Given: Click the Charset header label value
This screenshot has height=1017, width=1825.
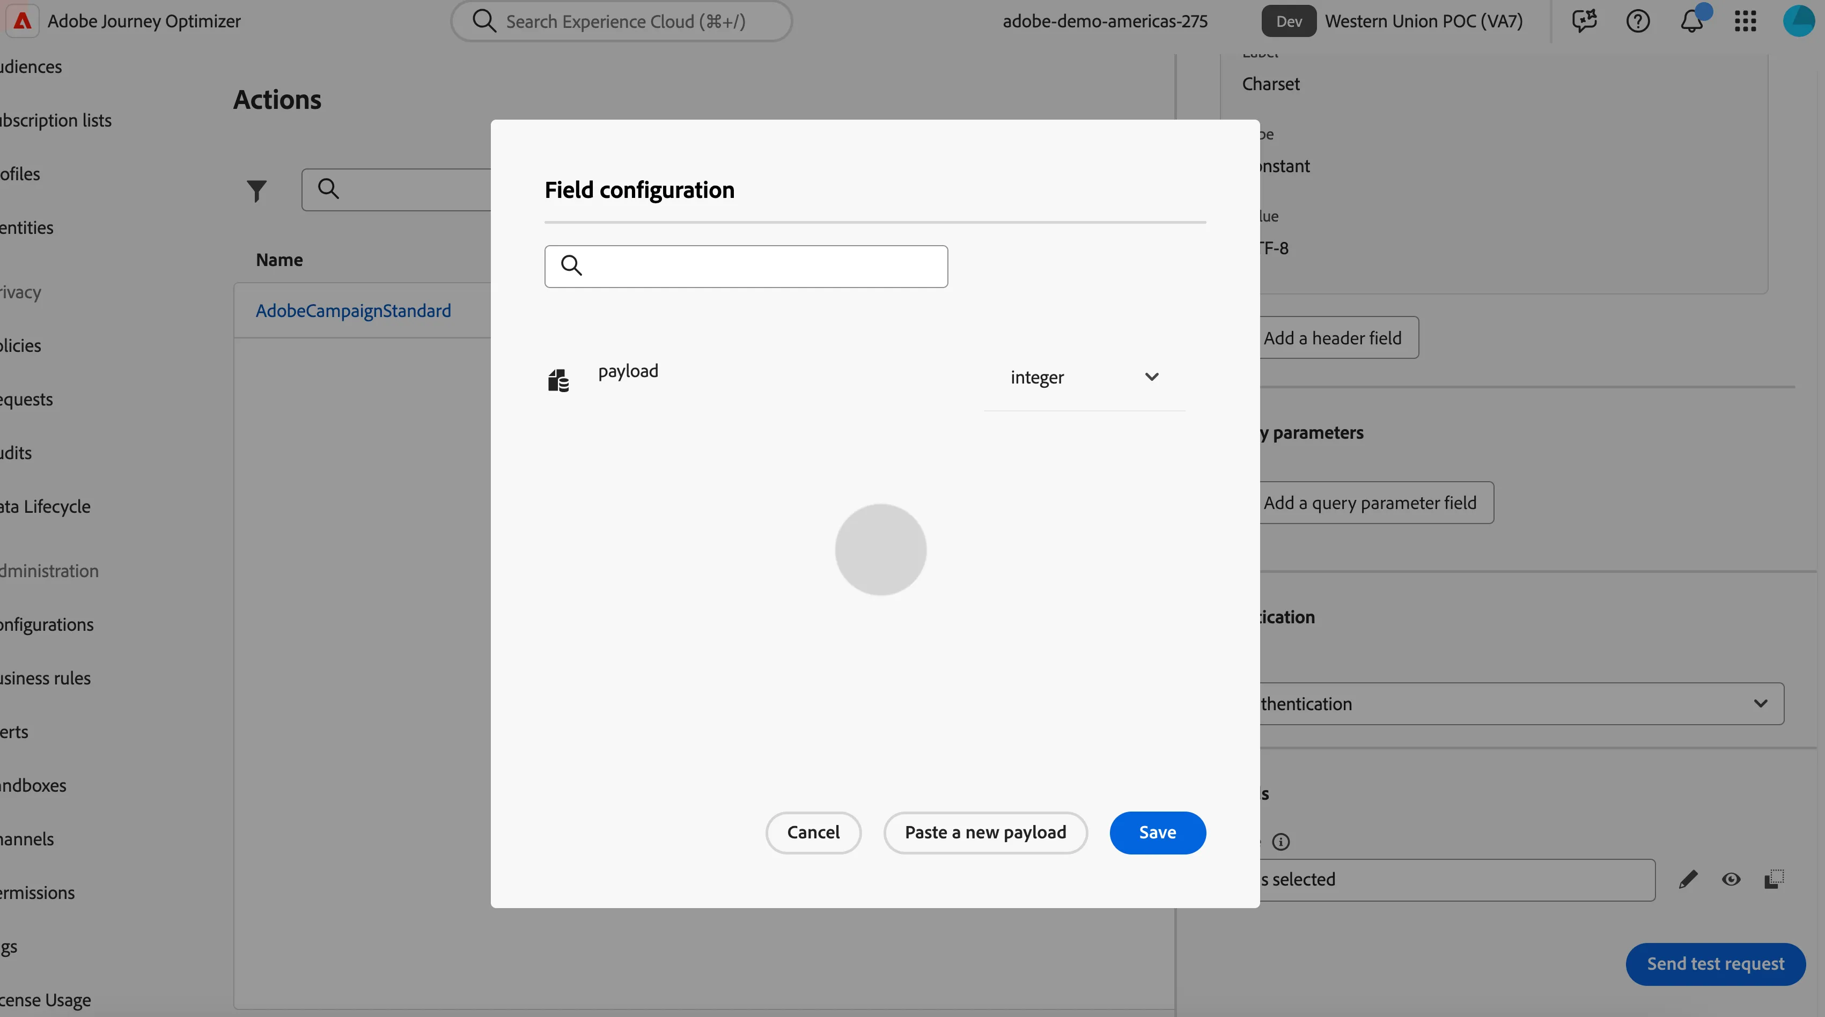Looking at the screenshot, I should pyautogui.click(x=1271, y=84).
